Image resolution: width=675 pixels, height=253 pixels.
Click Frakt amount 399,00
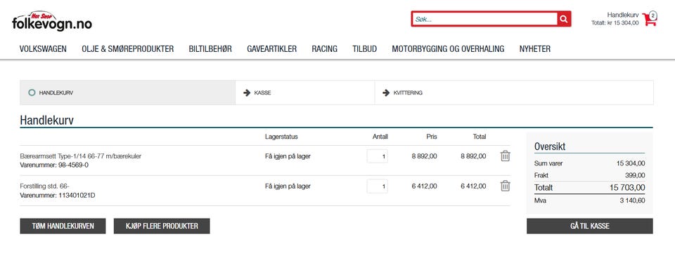click(x=635, y=175)
